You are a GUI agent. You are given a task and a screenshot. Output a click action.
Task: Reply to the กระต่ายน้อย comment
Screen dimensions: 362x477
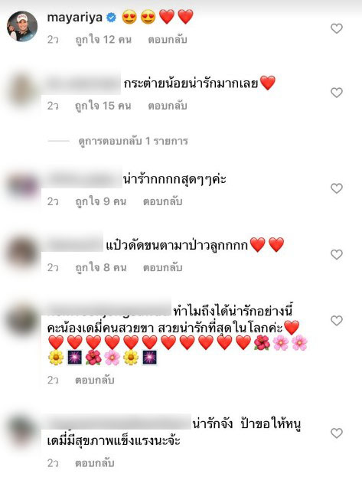tap(168, 106)
